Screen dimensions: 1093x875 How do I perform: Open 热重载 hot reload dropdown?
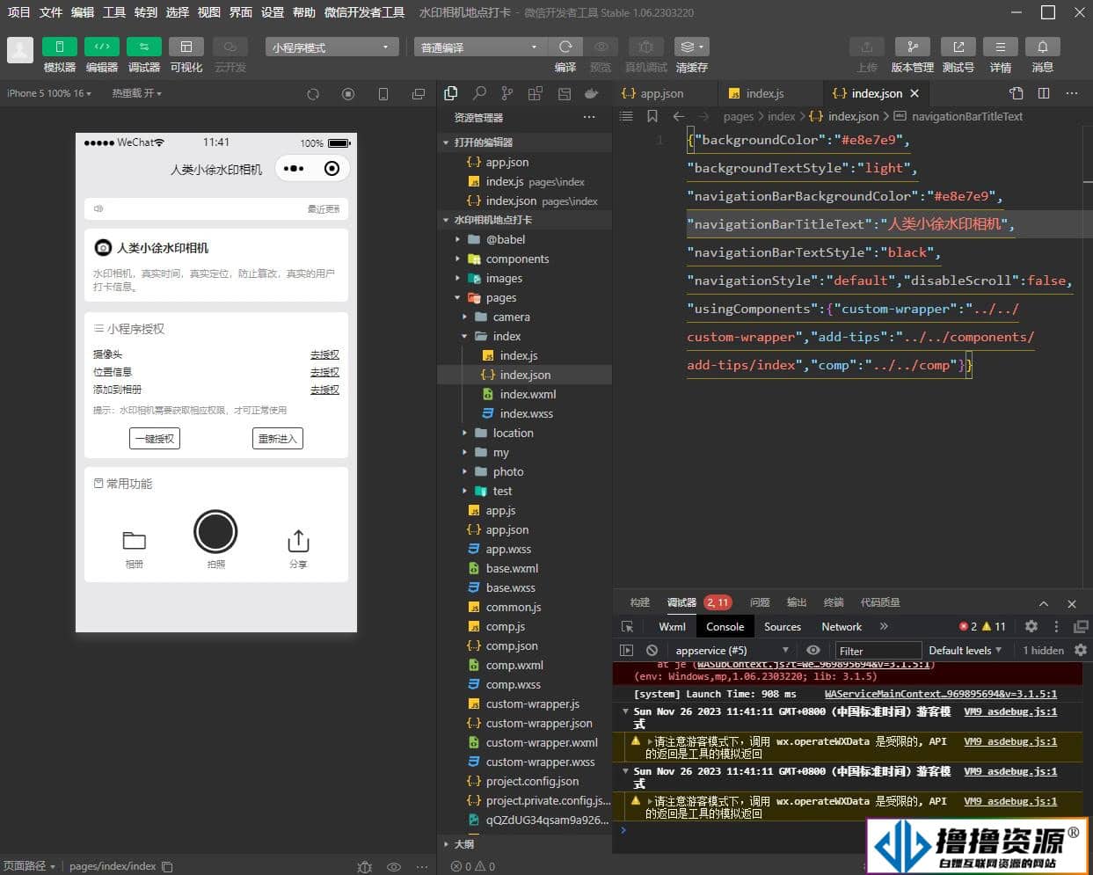point(136,93)
